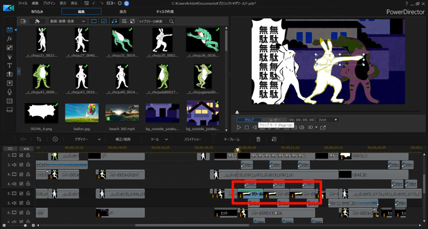Open the Effect Room fx icon
Screen dimensions: 428x229
(10, 39)
